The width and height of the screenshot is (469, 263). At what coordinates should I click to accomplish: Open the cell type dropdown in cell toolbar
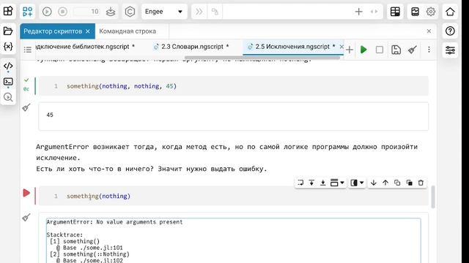tap(337, 183)
